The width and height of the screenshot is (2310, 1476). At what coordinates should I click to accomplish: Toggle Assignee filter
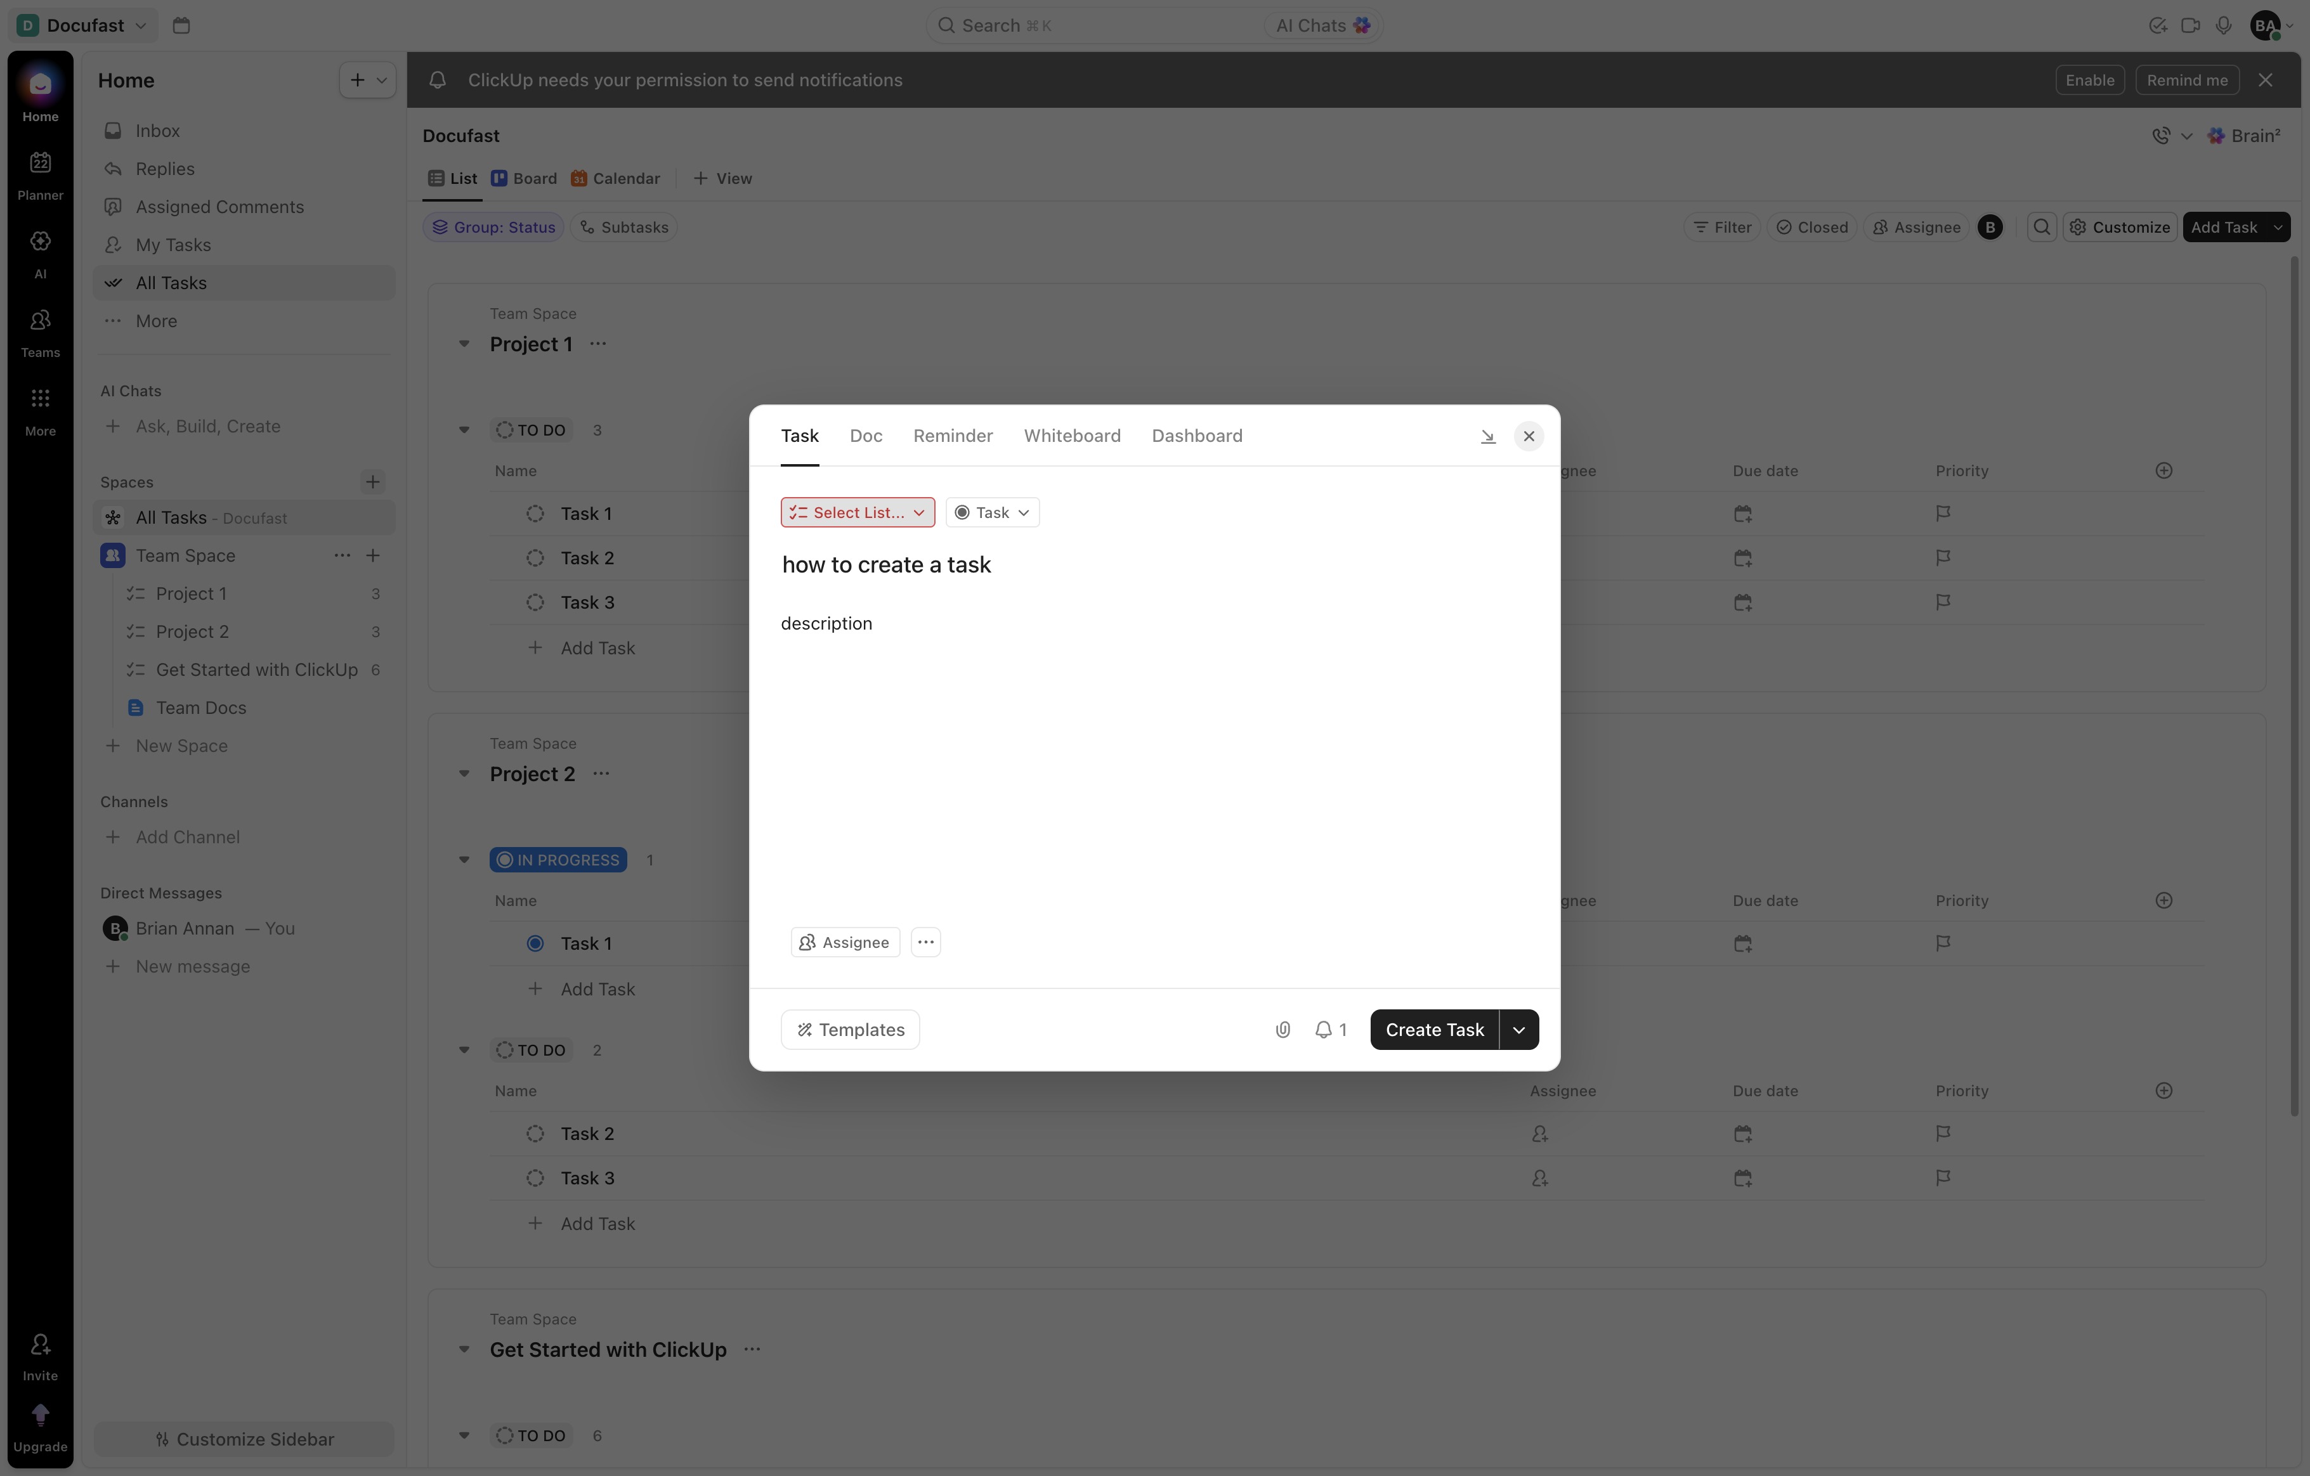pos(1915,228)
